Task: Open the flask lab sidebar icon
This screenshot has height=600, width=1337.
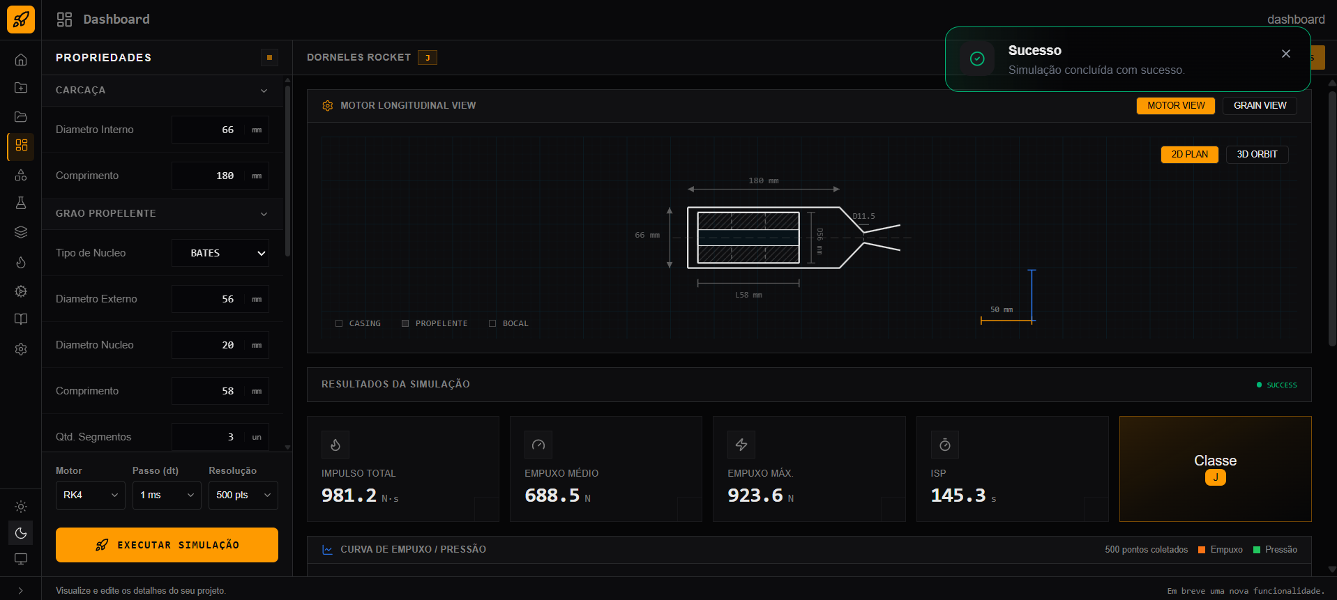Action: point(21,203)
